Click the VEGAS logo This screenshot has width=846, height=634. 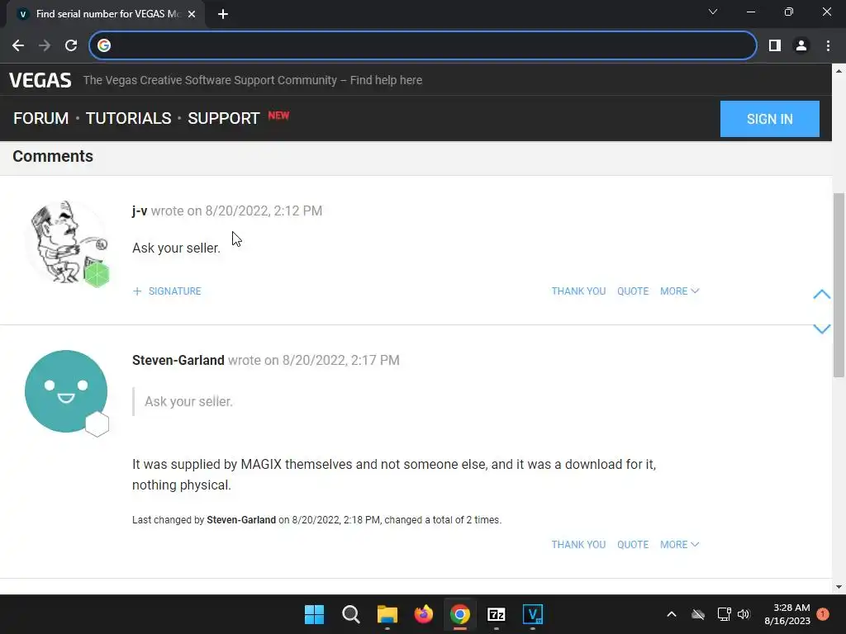click(40, 80)
